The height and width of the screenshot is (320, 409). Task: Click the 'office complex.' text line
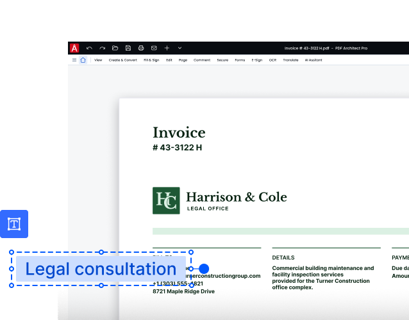tap(292, 287)
